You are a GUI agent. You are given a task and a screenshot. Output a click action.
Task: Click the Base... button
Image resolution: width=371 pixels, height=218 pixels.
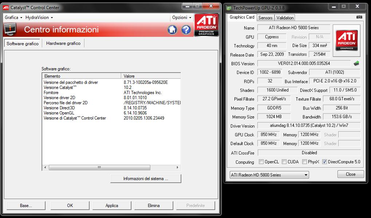pos(26,206)
